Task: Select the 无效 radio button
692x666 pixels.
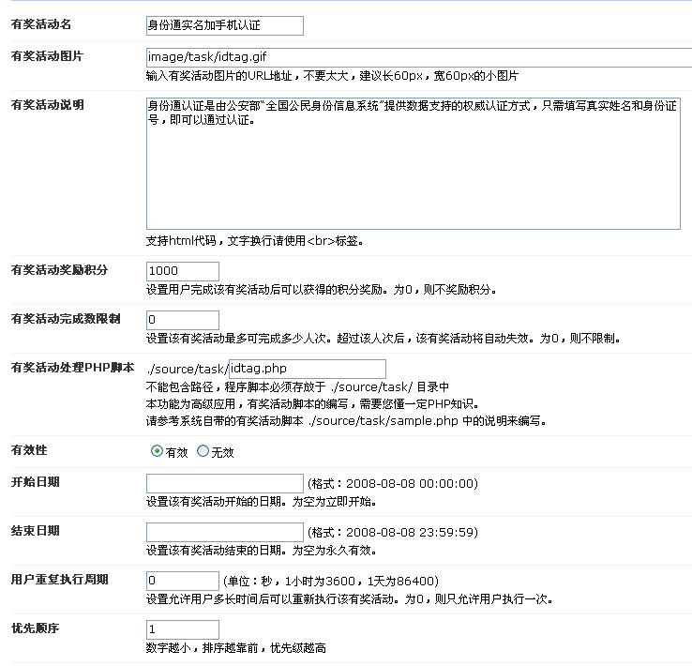Action: [203, 450]
